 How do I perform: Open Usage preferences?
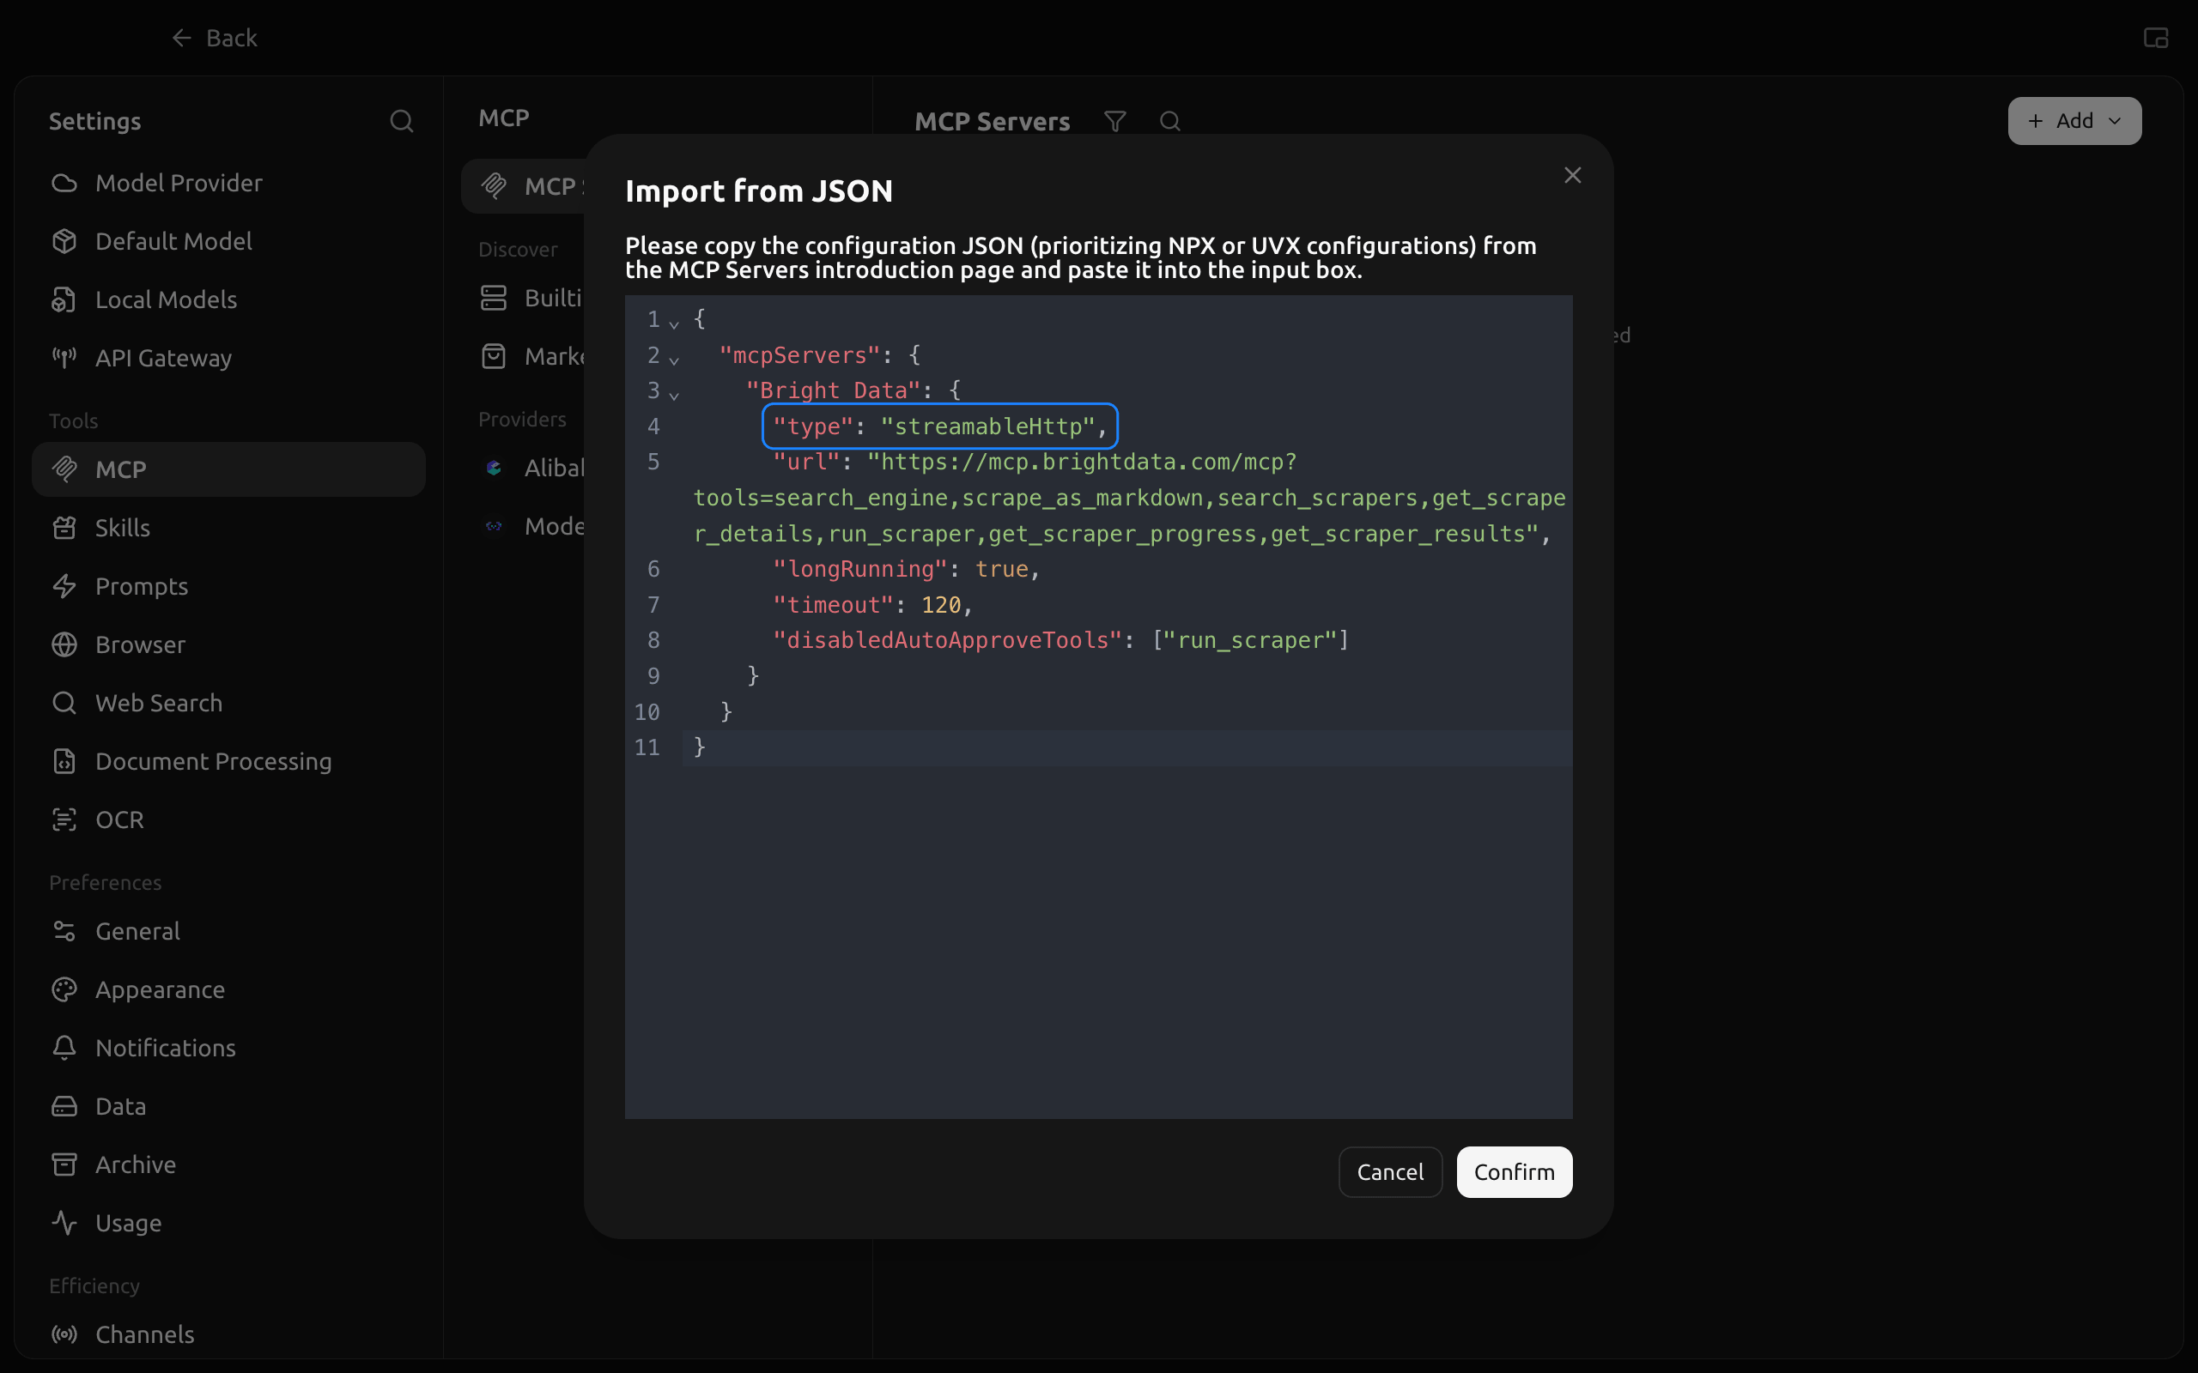point(229,1223)
